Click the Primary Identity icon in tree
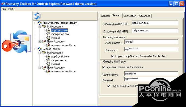Image resolution: width=186 pixels, height=107 pixels. [x=40, y=23]
